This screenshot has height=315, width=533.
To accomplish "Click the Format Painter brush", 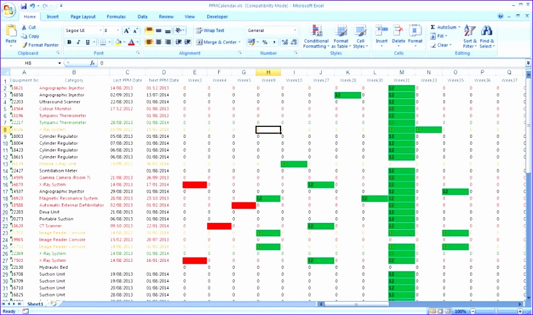I will tap(40, 45).
